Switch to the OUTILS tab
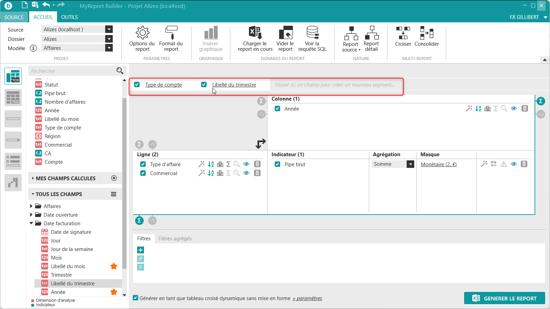The width and height of the screenshot is (550, 309). [69, 17]
